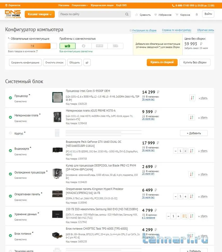Click the Войти login button
The width and height of the screenshot is (222, 252).
208,14
